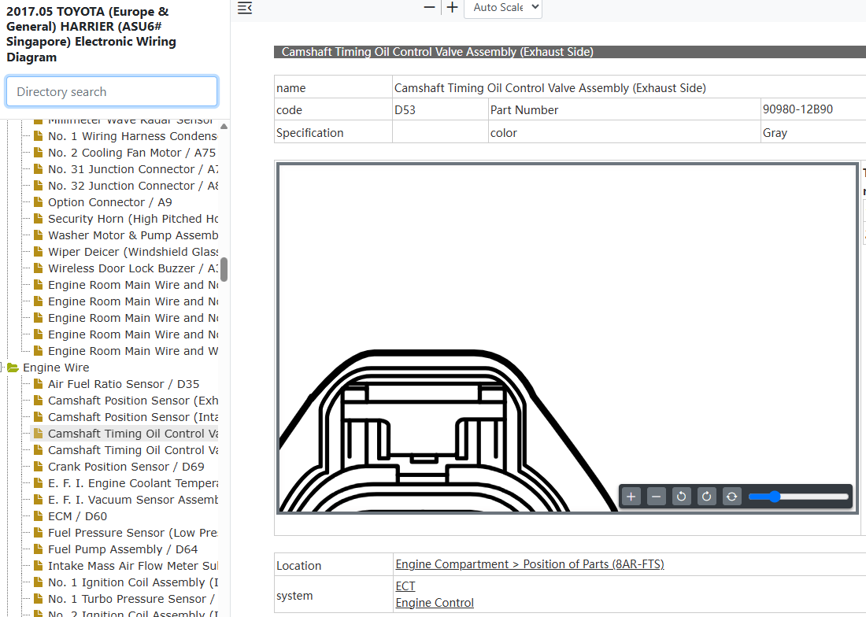This screenshot has height=617, width=866.
Task: Zoom out the document with the top minus button
Action: pos(429,7)
